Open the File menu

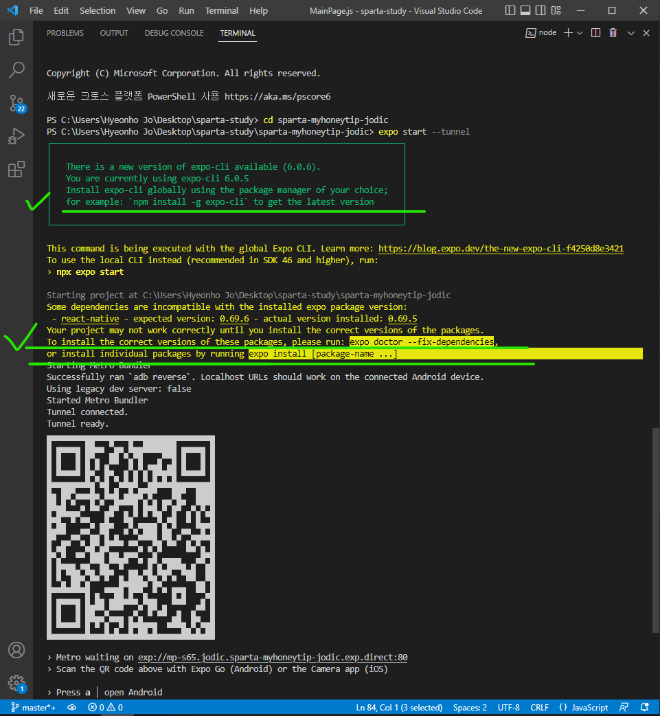tap(36, 10)
